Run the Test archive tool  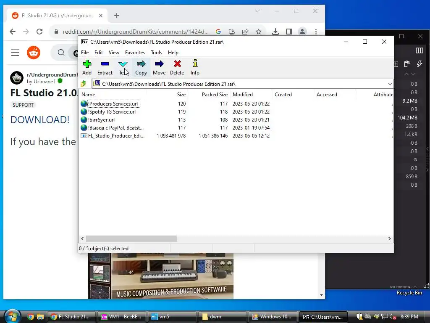[123, 67]
